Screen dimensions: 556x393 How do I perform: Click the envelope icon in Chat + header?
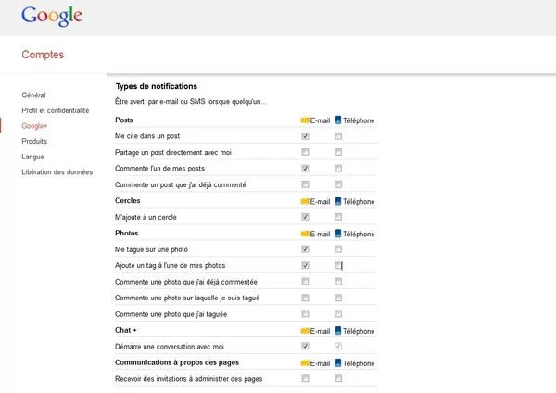click(x=305, y=331)
